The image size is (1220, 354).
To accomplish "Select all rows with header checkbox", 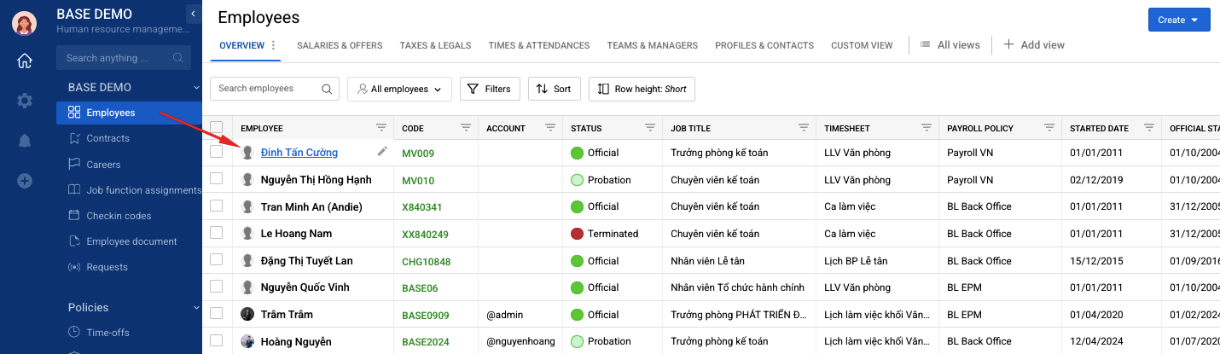I will pos(217,128).
